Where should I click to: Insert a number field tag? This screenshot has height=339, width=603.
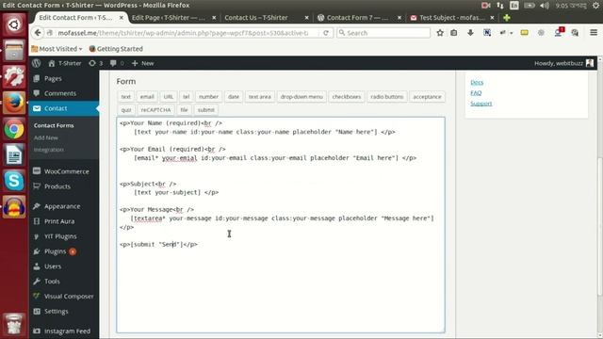pyautogui.click(x=208, y=97)
